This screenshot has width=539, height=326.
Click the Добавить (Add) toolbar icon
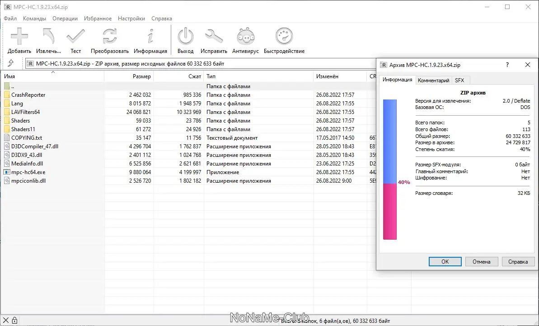click(19, 37)
